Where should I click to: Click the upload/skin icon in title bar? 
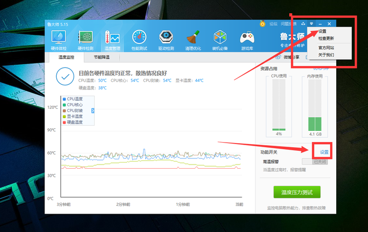pyautogui.click(x=303, y=24)
